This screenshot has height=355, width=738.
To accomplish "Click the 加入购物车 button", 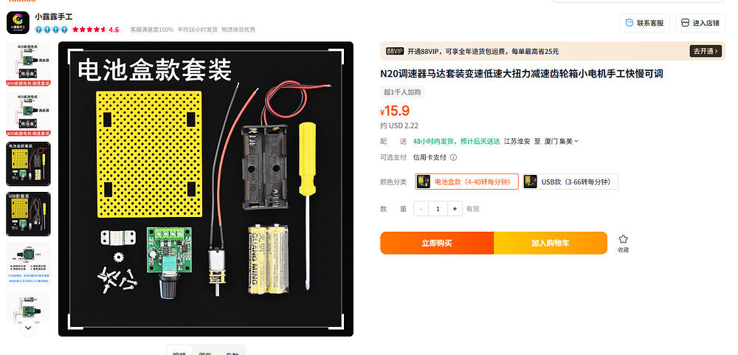I will pyautogui.click(x=551, y=243).
